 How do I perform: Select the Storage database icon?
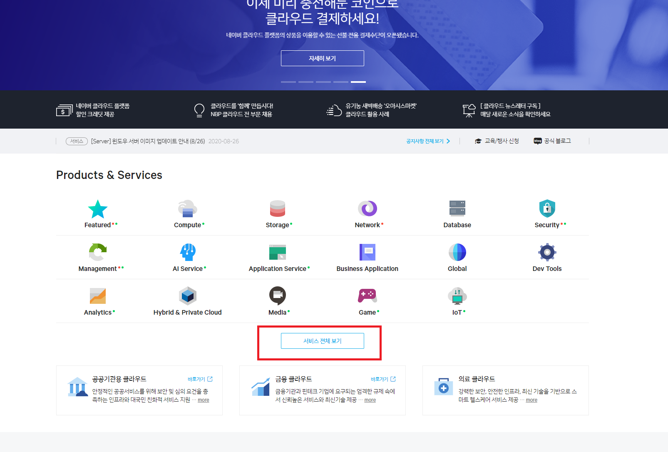point(278,209)
